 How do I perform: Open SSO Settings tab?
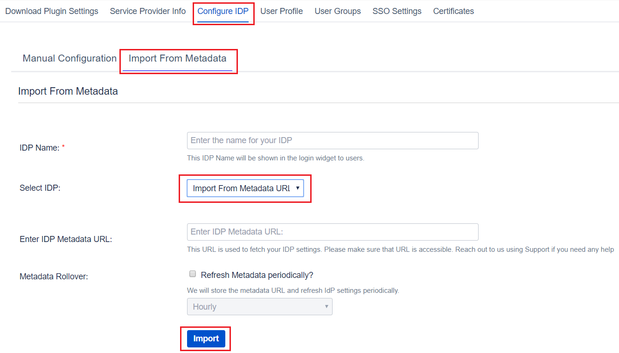[x=397, y=11]
